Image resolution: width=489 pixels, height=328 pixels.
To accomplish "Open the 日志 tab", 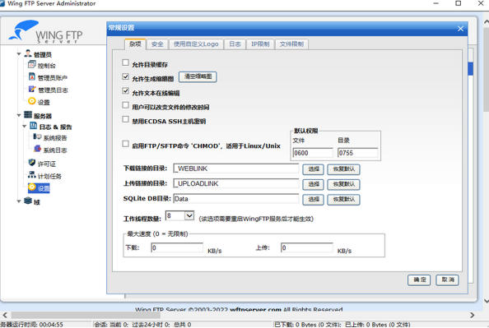I will coord(235,44).
